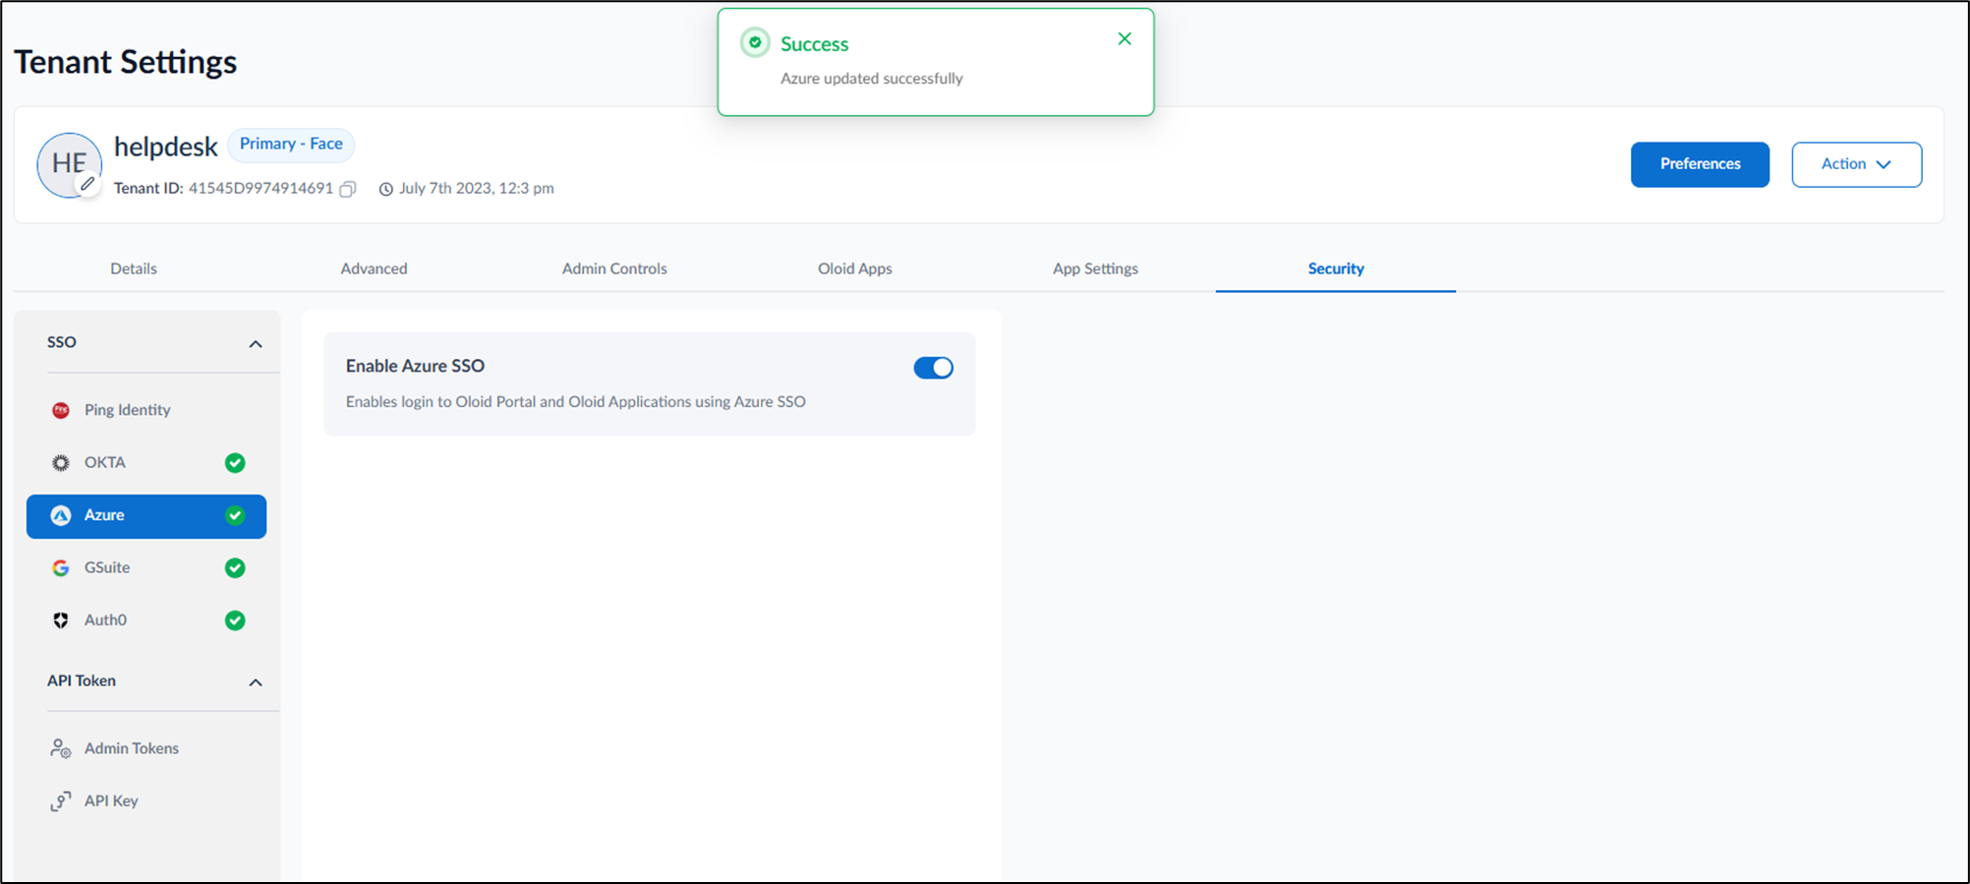Select GSuite in the SSO list

pos(146,568)
